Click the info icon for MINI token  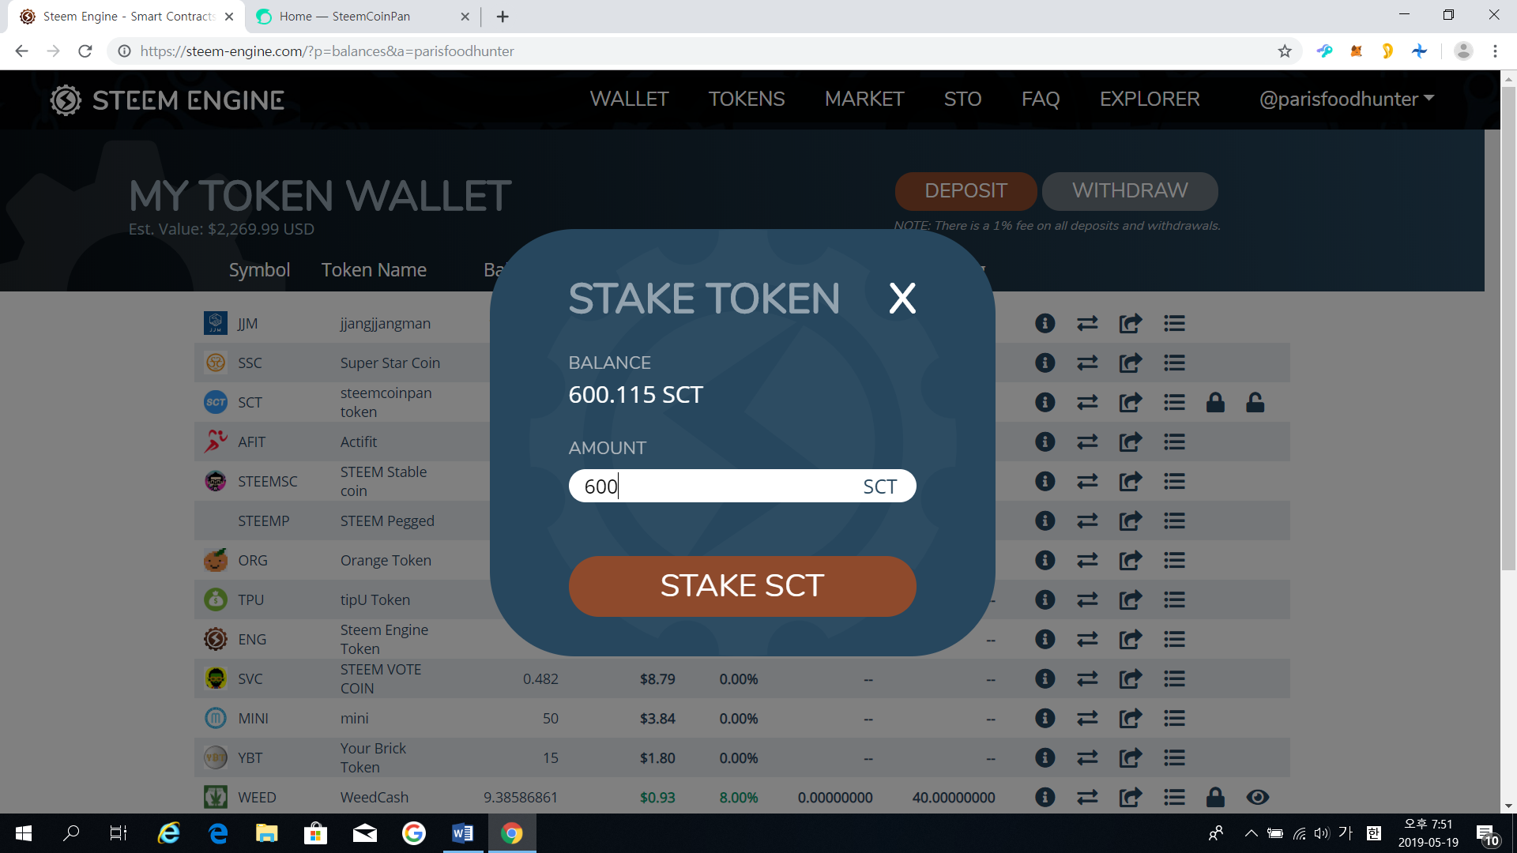tap(1045, 718)
